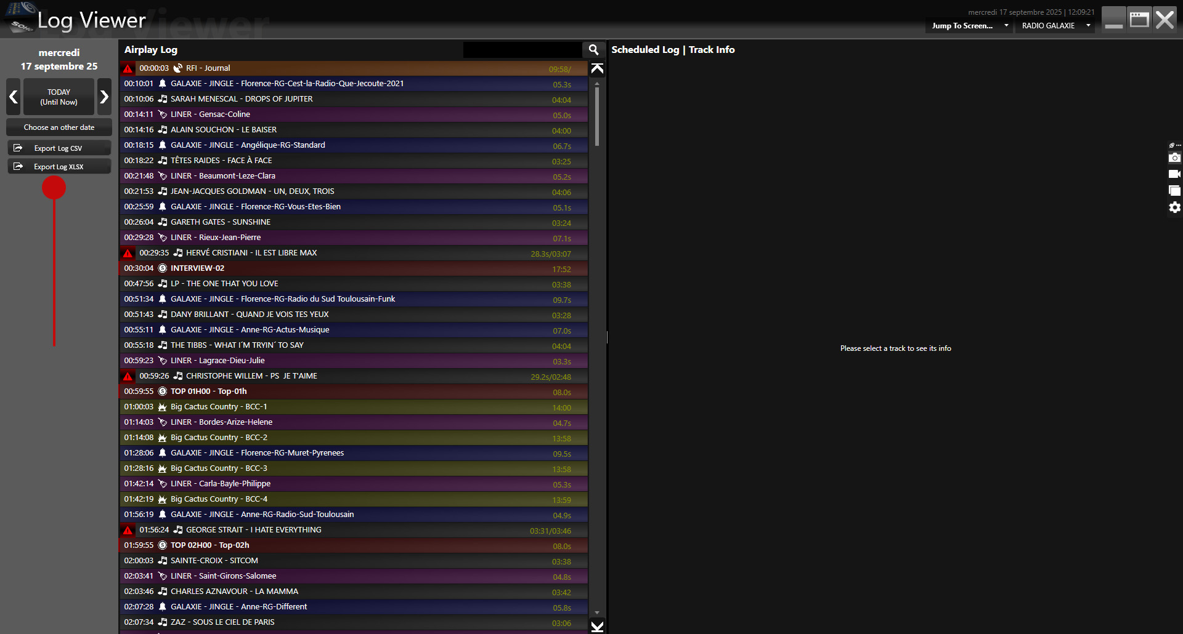
Task: Click Choose an other date
Action: coord(59,127)
